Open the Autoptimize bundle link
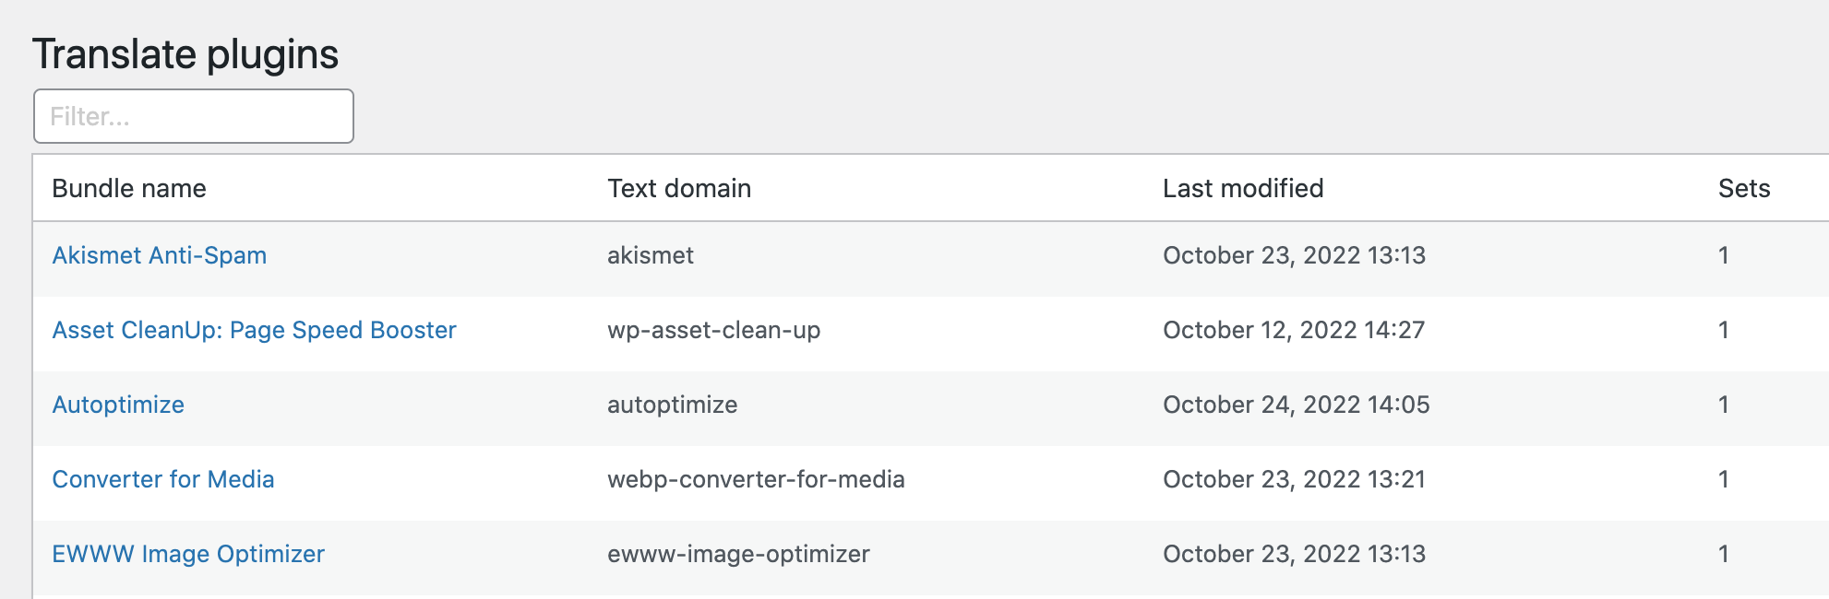1829x599 pixels. coord(118,405)
